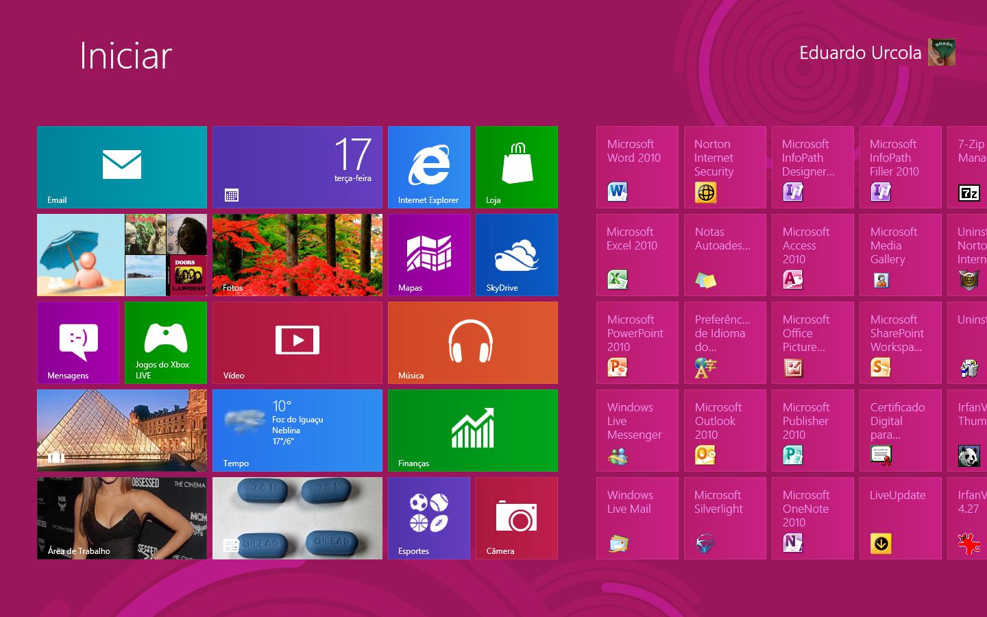Screen dimensions: 987x617
Task: Launch Microsoft Word 2010
Action: pos(637,167)
